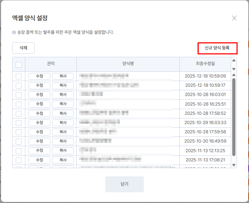Click 수정 for row 2025-11-13 12:13:25

point(39,150)
